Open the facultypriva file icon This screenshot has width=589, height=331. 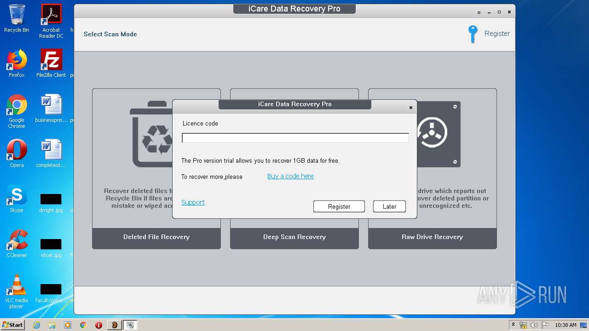[x=51, y=293]
